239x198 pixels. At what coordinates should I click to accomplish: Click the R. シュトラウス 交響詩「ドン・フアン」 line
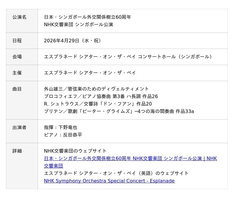[x=98, y=104]
